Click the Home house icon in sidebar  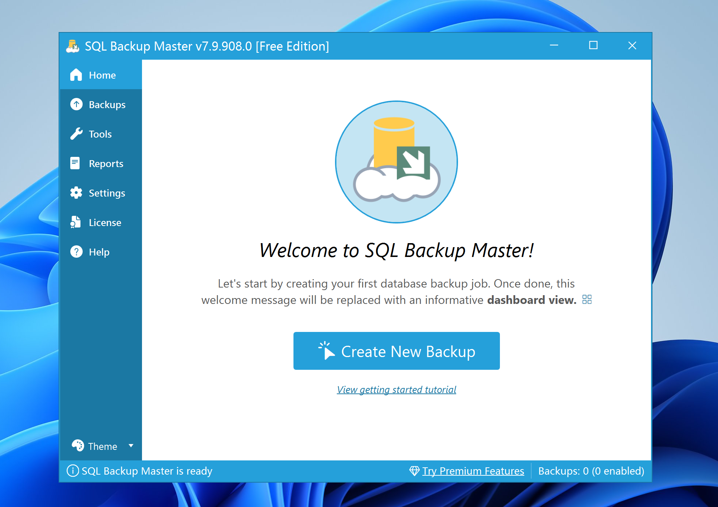pyautogui.click(x=76, y=75)
